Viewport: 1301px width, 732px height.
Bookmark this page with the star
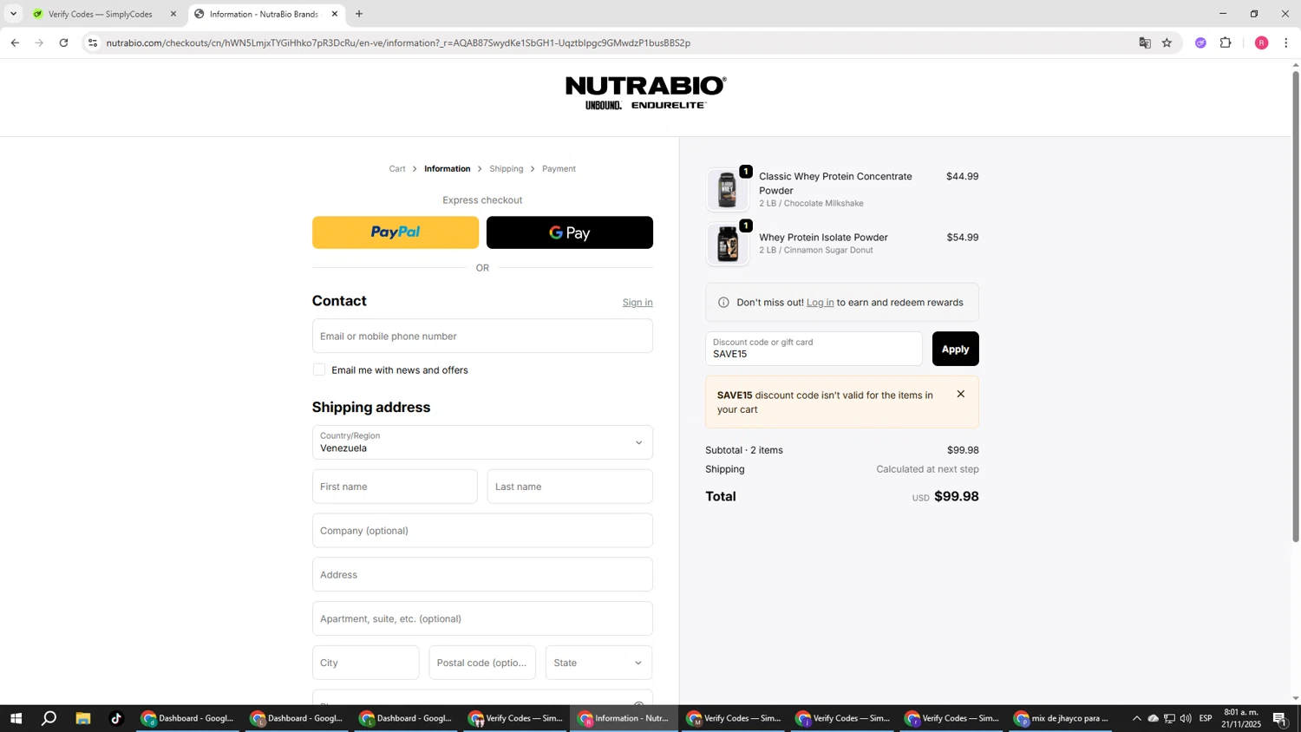[x=1167, y=42]
